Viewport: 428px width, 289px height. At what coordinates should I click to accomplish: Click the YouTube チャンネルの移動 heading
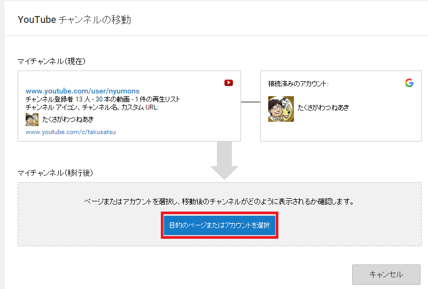tap(74, 20)
